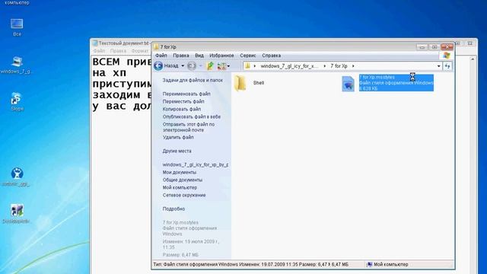Click Мой компьютер status bar icon
Screen dimensions: 487x274
[x=369, y=264]
